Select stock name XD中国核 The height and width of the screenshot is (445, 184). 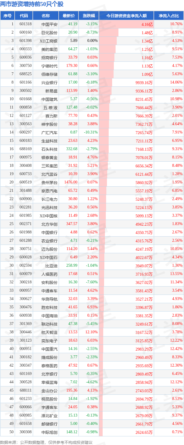tap(49, 216)
